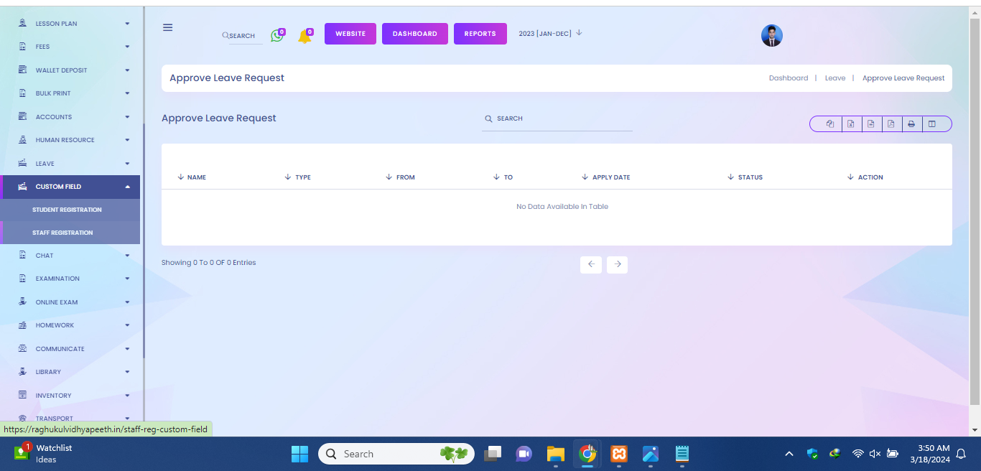This screenshot has height=471, width=981.
Task: Export the table as PDF
Action: 891,124
